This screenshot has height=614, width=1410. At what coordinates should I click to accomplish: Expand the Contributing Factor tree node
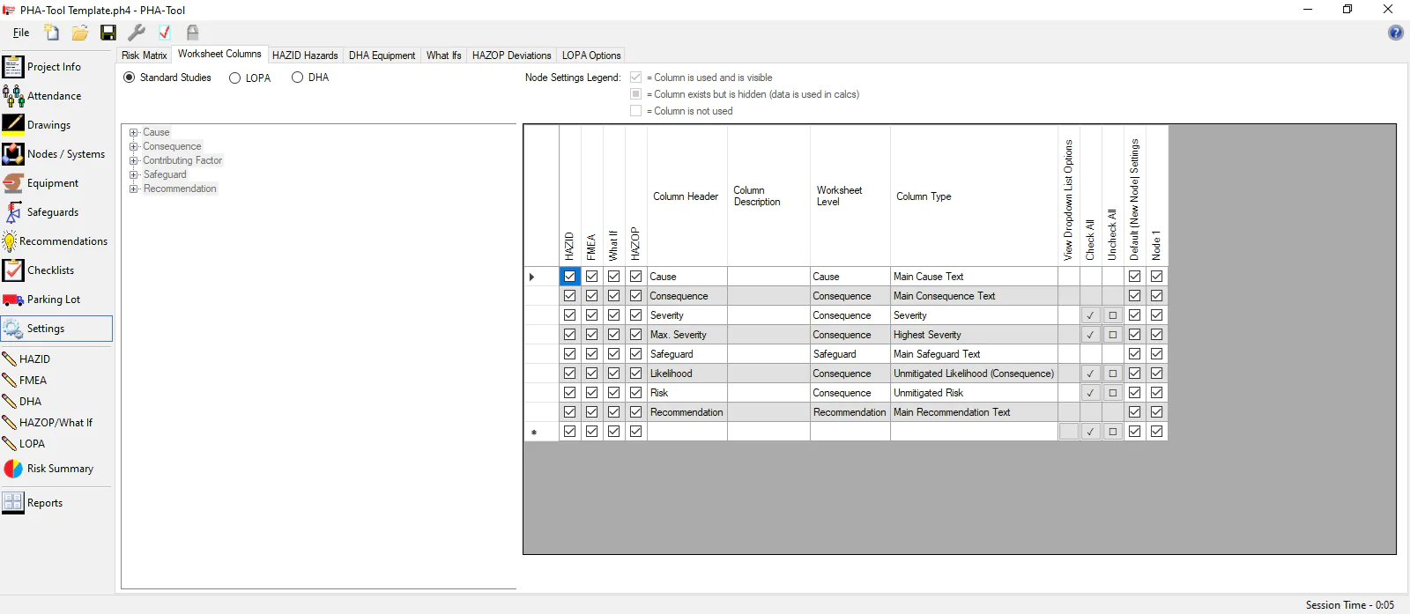[134, 160]
